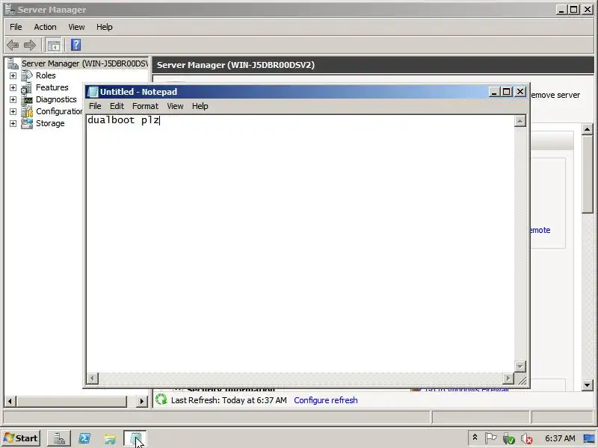
Task: Click the Start button
Action: pos(22,438)
